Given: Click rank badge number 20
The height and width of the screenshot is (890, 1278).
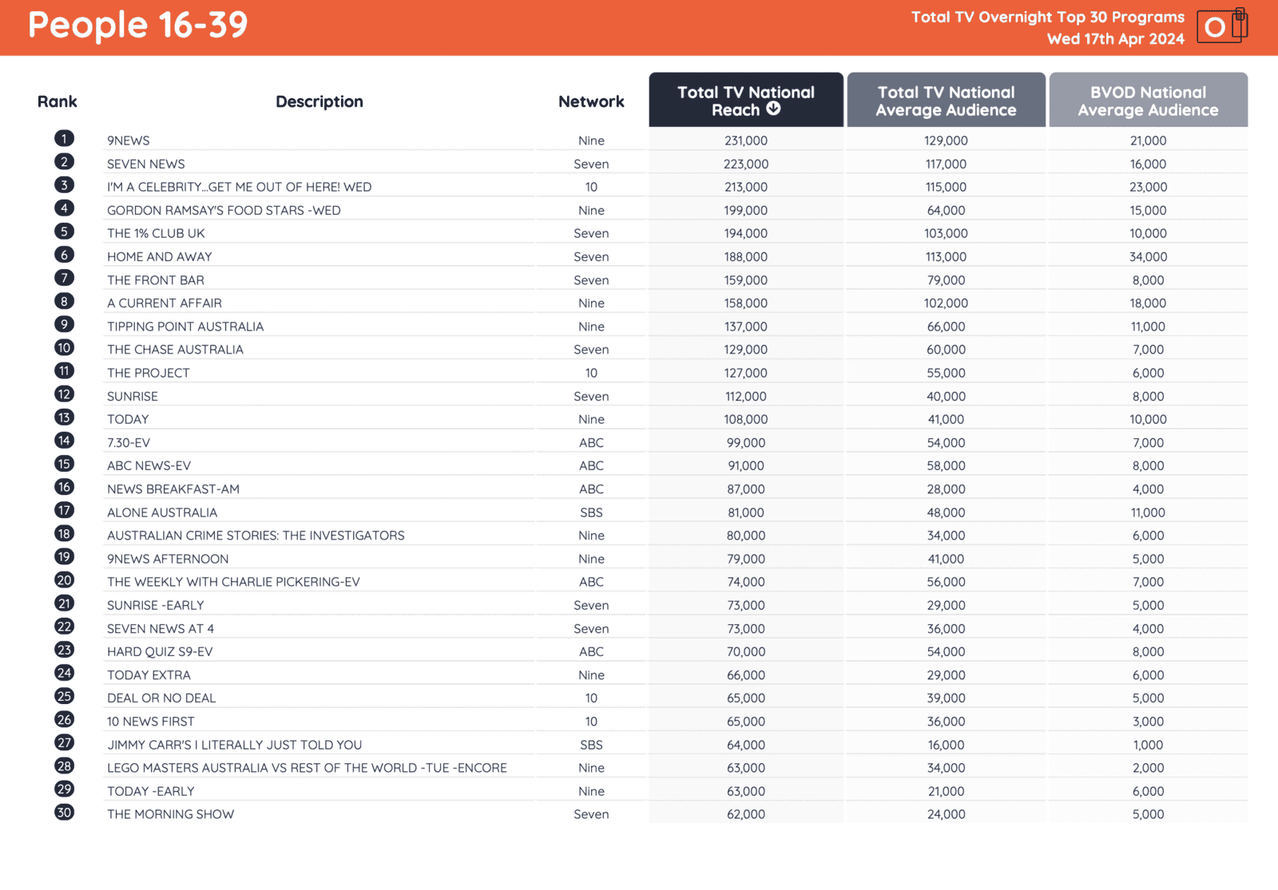Looking at the screenshot, I should point(65,580).
